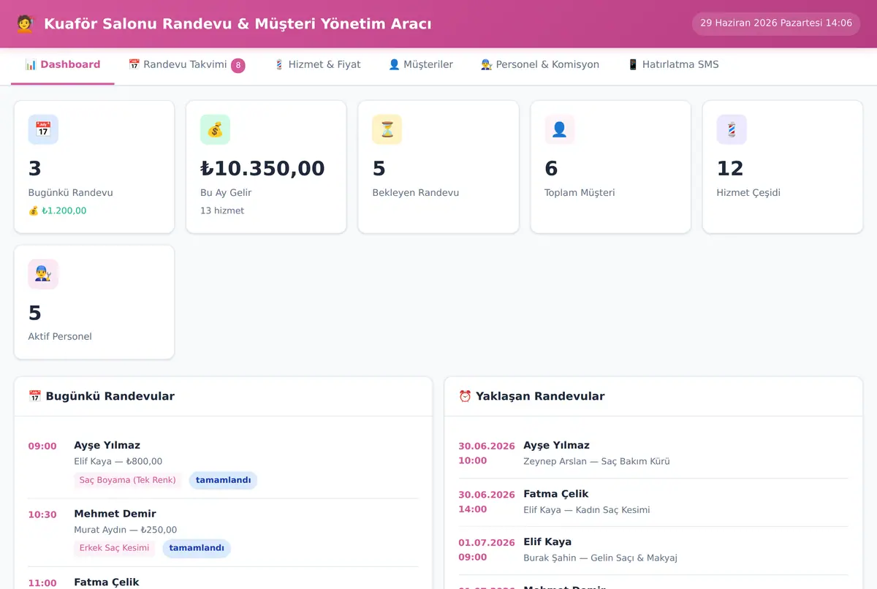This screenshot has height=589, width=877.
Task: Click the Erkek Saç Kesimi service tag
Action: point(114,548)
